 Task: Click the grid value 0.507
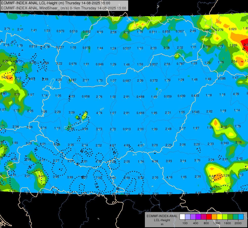tap(127, 48)
